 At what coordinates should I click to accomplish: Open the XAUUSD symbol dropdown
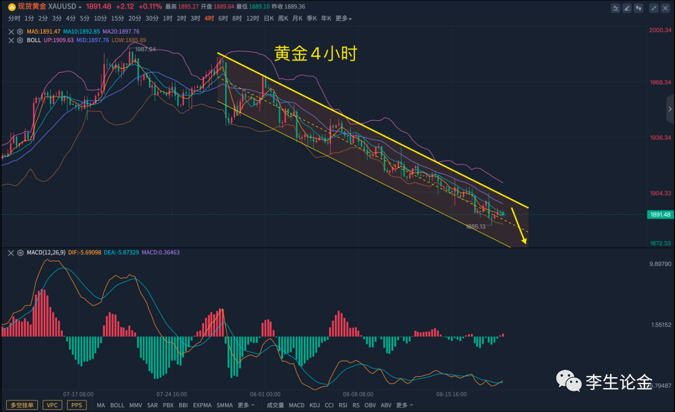click(x=65, y=7)
